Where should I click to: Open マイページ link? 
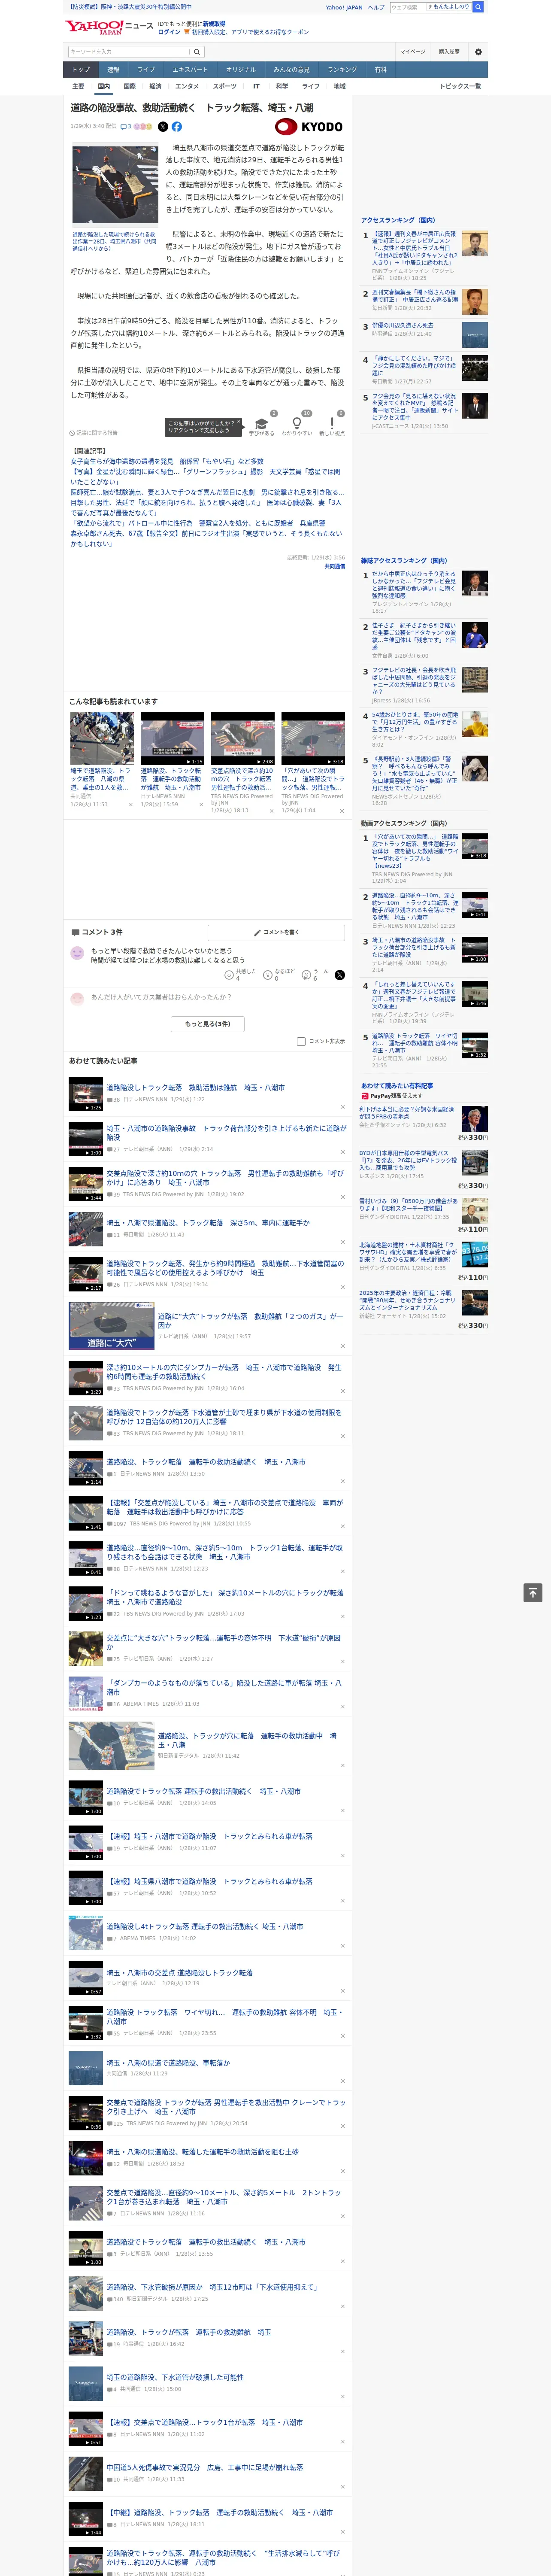413,52
